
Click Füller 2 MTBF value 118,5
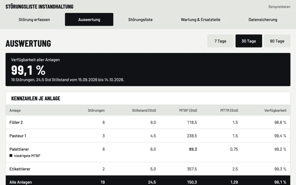click(192, 122)
